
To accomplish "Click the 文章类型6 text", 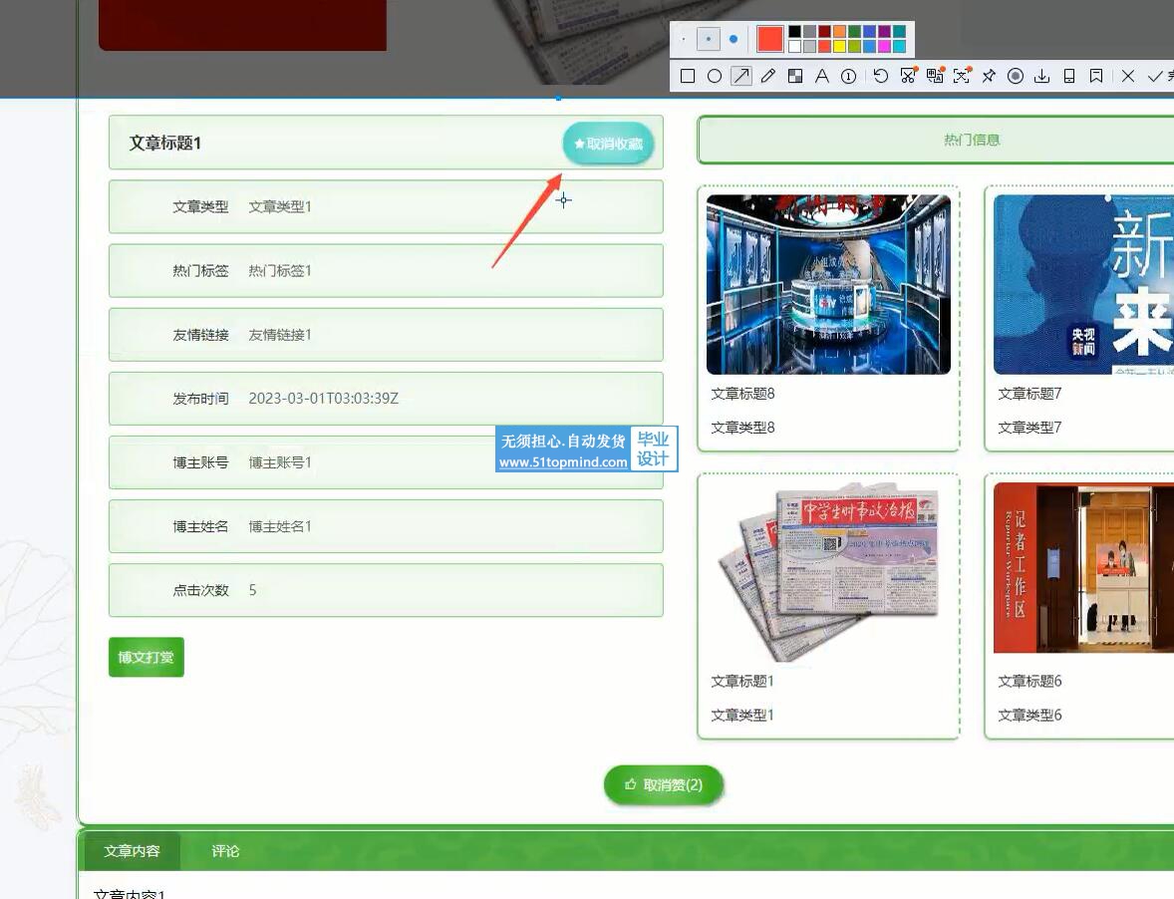I will [x=1029, y=715].
